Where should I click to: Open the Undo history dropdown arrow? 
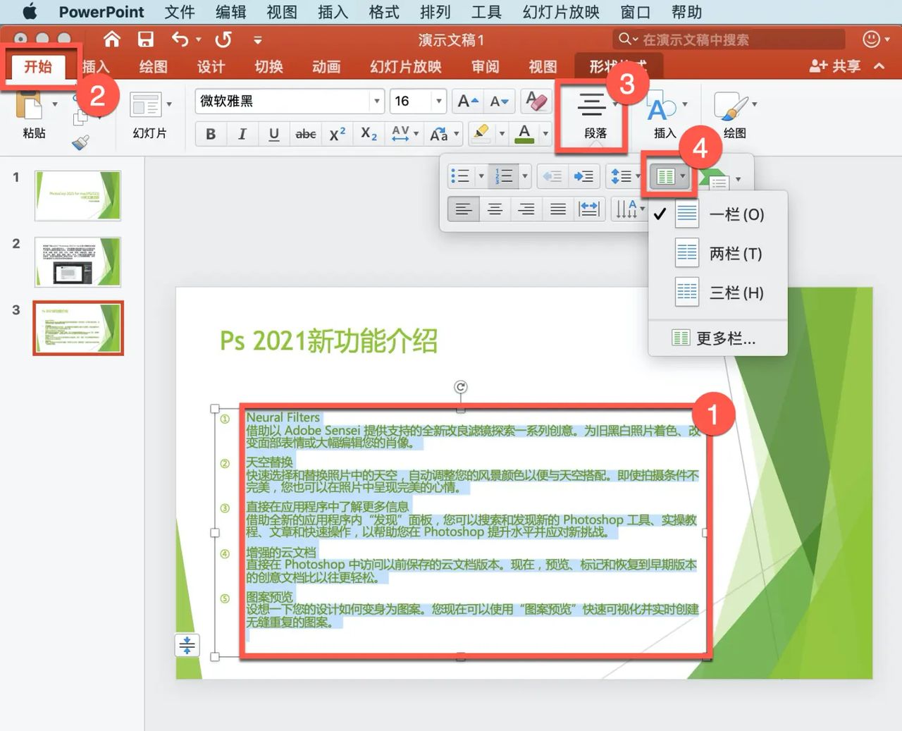199,40
